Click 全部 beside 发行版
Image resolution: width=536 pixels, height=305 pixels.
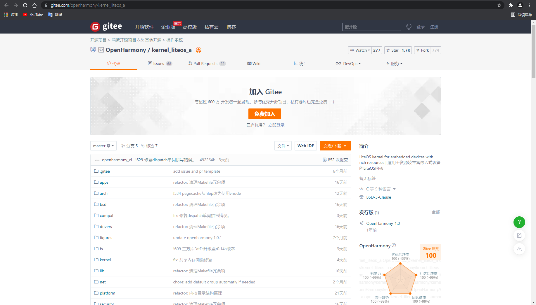point(436,212)
